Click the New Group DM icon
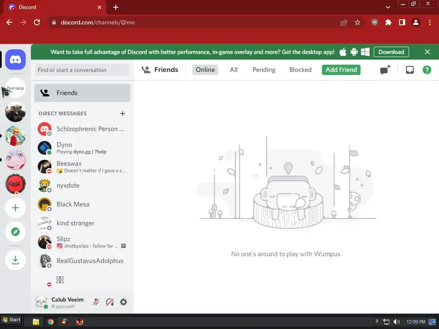Screen dimensions: 439x329 point(385,70)
